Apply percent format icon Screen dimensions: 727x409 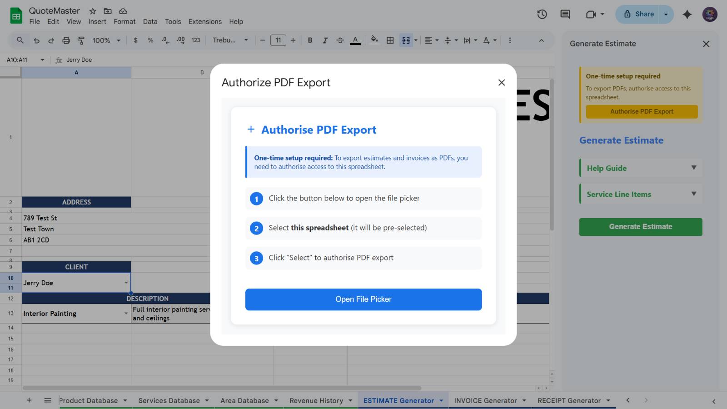pyautogui.click(x=150, y=40)
